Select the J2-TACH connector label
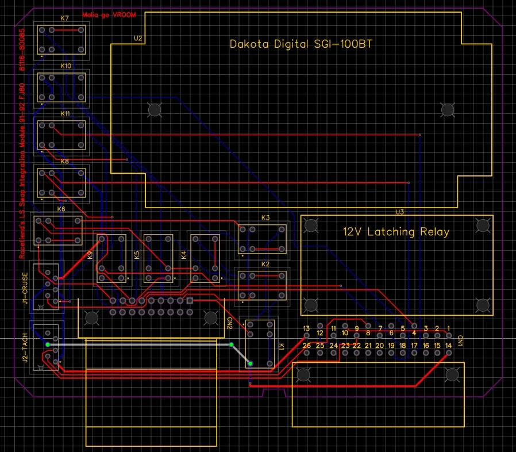This screenshot has width=516, height=452. pos(25,348)
